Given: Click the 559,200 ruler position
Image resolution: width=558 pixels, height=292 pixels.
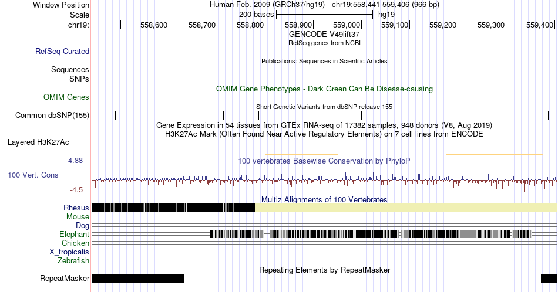Looking at the screenshot, I should (443, 25).
